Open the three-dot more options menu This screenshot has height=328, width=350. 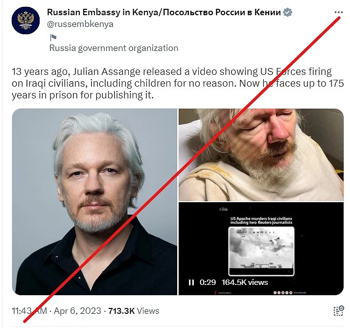339,12
